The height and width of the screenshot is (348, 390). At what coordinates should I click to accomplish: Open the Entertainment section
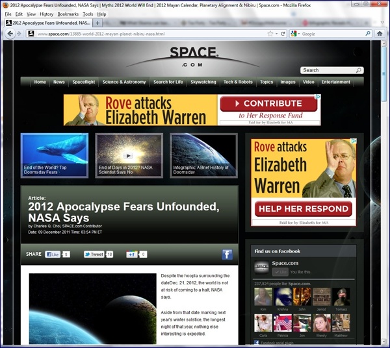335,82
